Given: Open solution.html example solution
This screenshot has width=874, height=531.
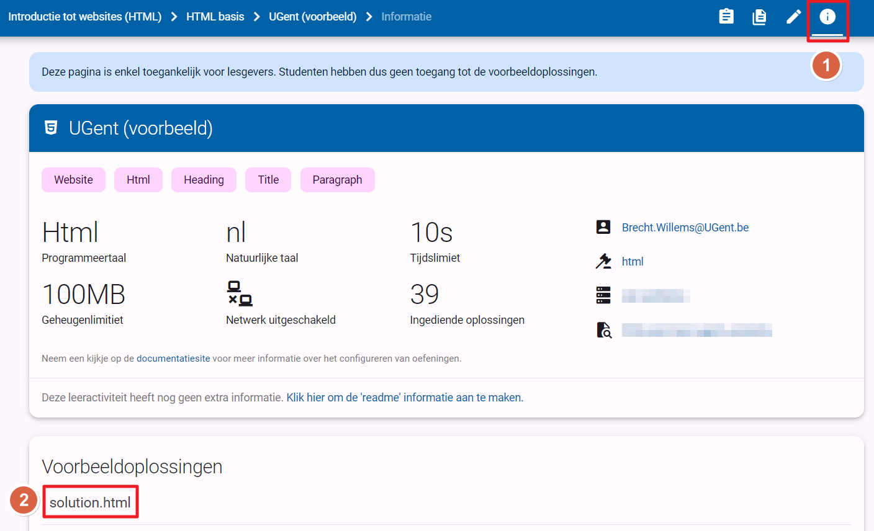Looking at the screenshot, I should pyautogui.click(x=90, y=502).
